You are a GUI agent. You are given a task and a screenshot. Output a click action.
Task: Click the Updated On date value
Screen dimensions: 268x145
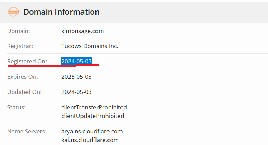pos(76,92)
